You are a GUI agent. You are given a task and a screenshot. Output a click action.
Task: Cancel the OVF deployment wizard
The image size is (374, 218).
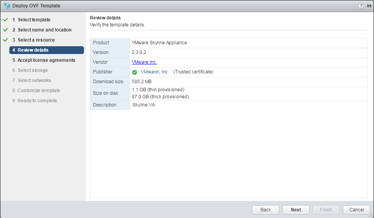tap(357, 210)
